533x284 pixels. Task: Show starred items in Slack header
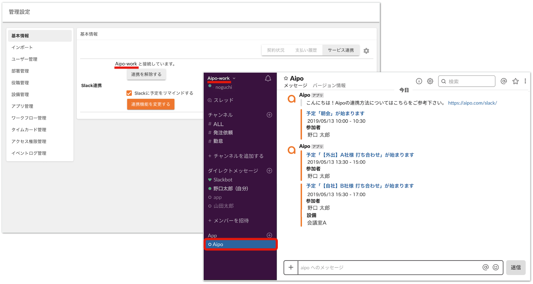pos(515,81)
